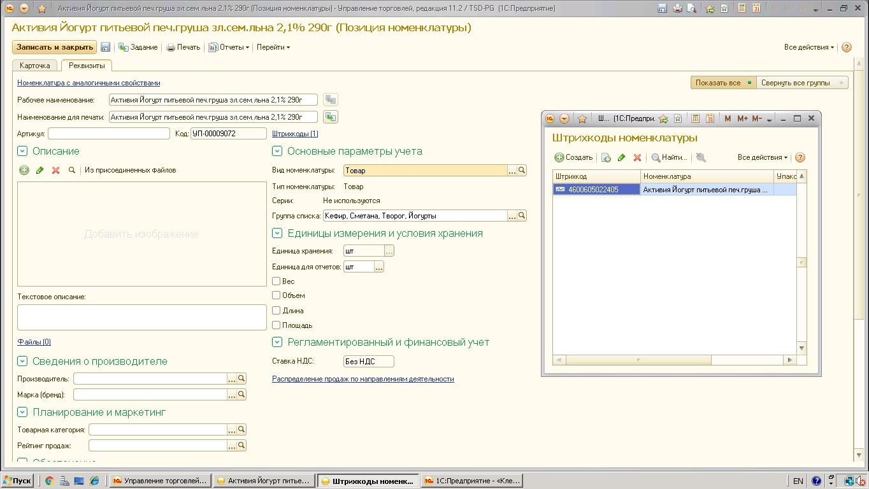Tick the Длина checkbox

[x=276, y=310]
